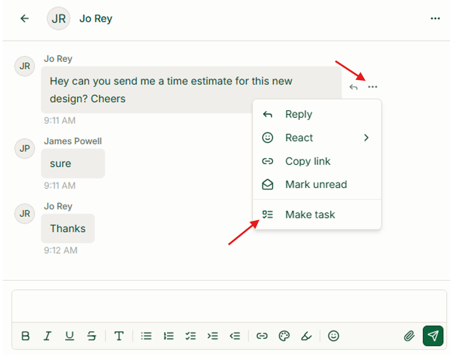
Task: Insert a numbered list
Action: tap(168, 336)
